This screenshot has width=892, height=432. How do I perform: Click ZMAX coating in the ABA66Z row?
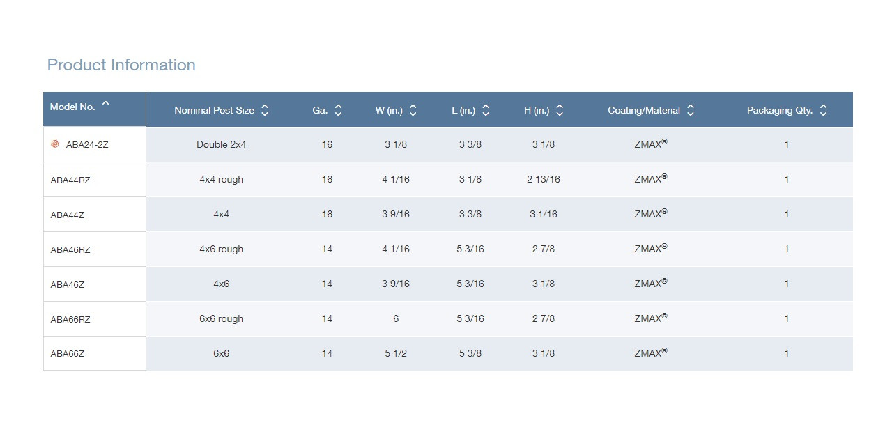pyautogui.click(x=650, y=353)
